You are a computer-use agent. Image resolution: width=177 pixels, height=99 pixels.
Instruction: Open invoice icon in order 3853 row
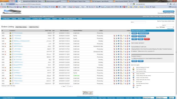click(x=119, y=36)
